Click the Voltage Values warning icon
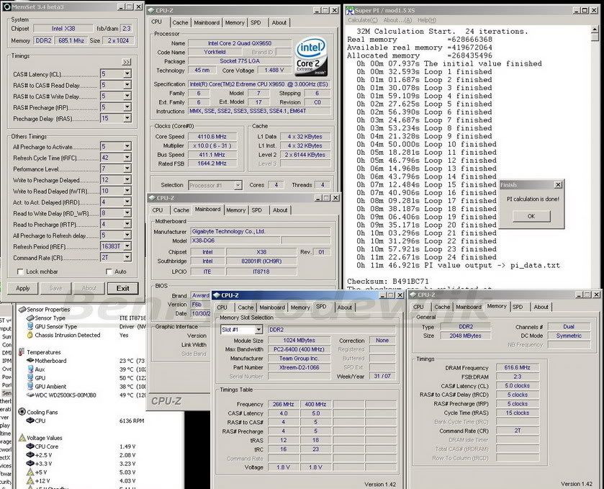This screenshot has width=604, height=489. tap(21, 437)
